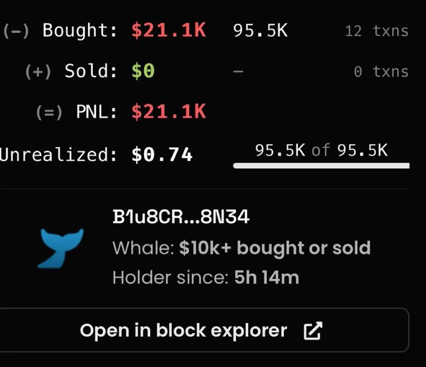Image resolution: width=426 pixels, height=367 pixels.
Task: Click the holdings progress bar
Action: 321,166
